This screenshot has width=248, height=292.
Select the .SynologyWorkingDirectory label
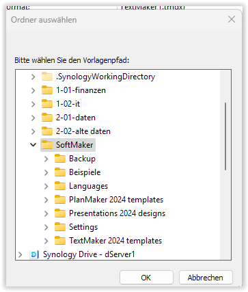pyautogui.click(x=106, y=77)
